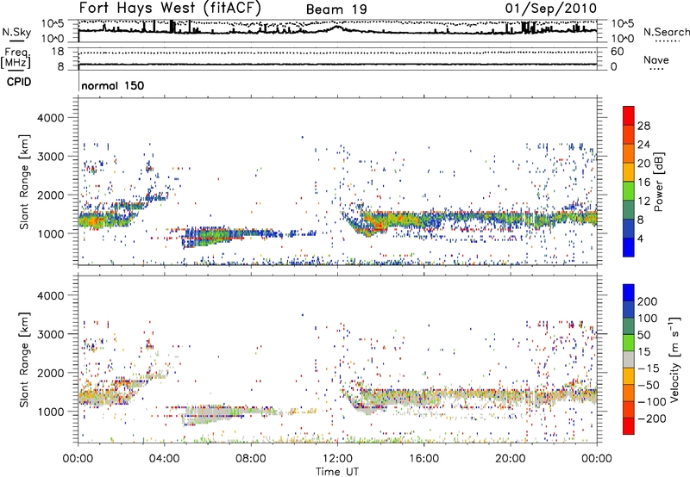Click the 'N.Search' legend label
The width and height of the screenshot is (690, 477).
pyautogui.click(x=666, y=32)
